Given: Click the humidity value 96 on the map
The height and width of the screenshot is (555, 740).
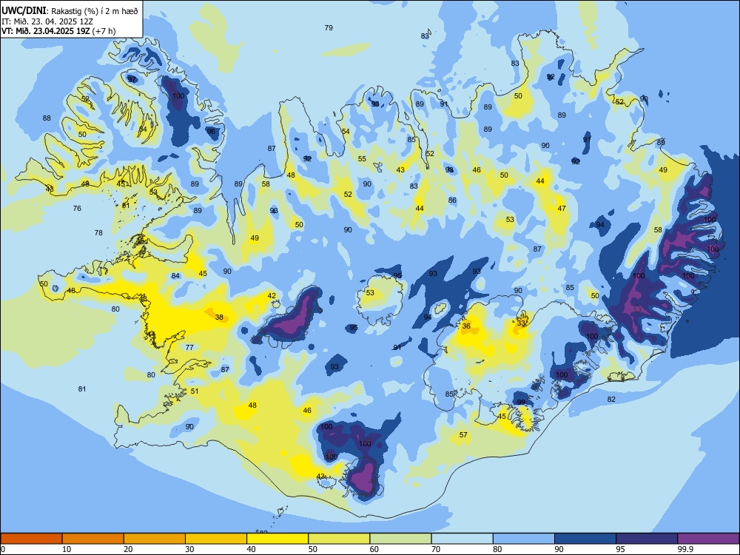Looking at the screenshot, I should [x=211, y=131].
